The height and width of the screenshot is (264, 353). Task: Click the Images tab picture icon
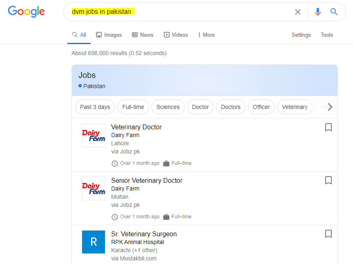pyautogui.click(x=99, y=35)
